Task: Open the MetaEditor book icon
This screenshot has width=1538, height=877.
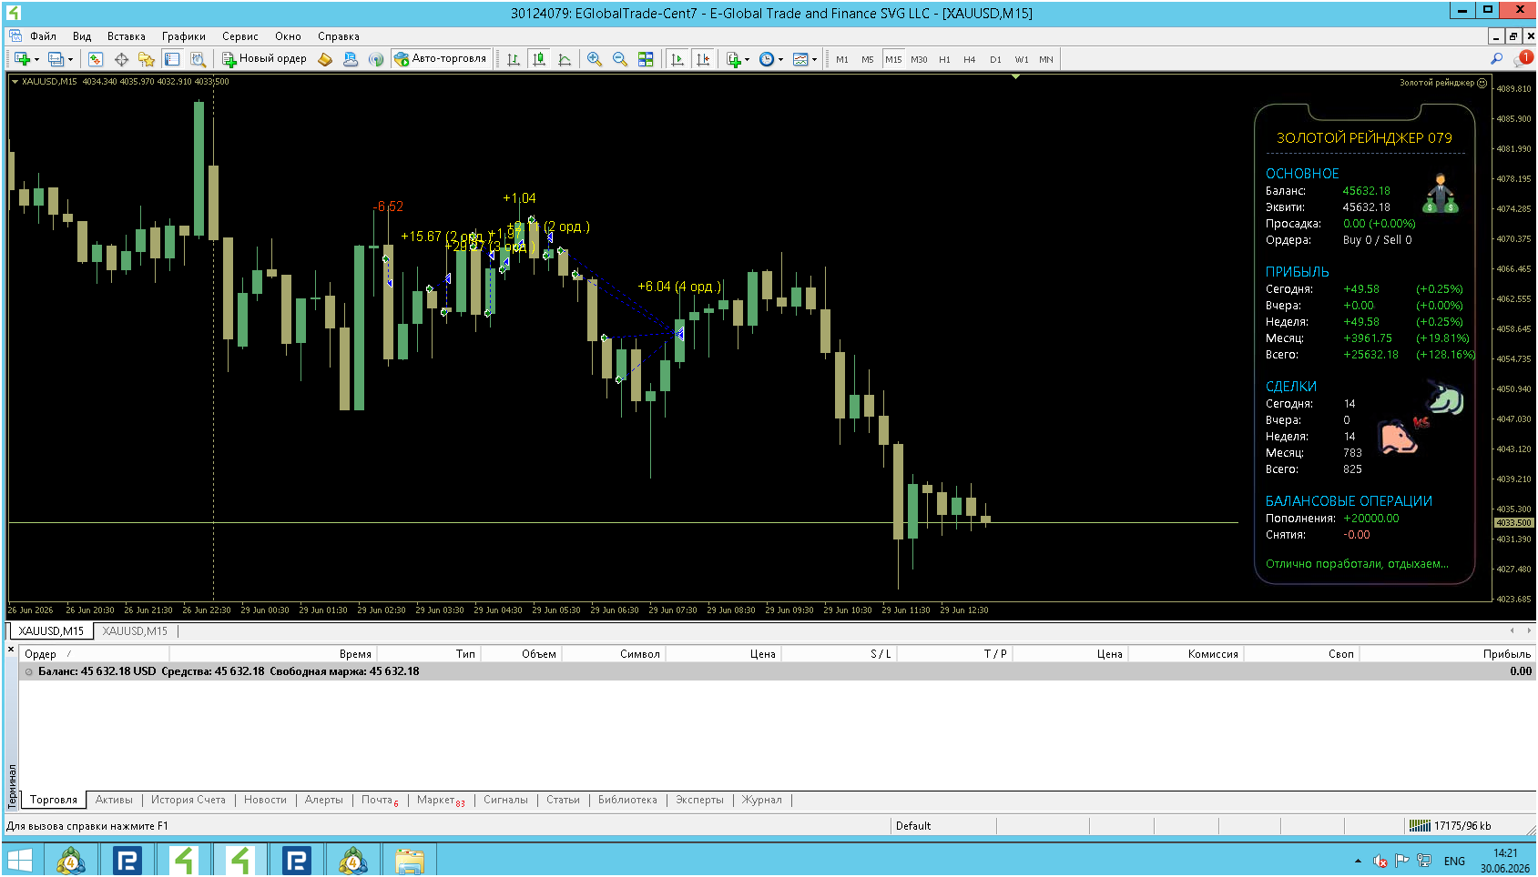Action: tap(325, 59)
